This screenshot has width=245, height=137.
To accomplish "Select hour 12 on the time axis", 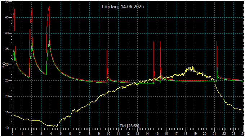I will [128, 134].
